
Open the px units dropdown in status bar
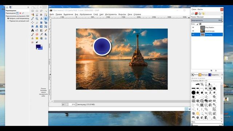65,104
